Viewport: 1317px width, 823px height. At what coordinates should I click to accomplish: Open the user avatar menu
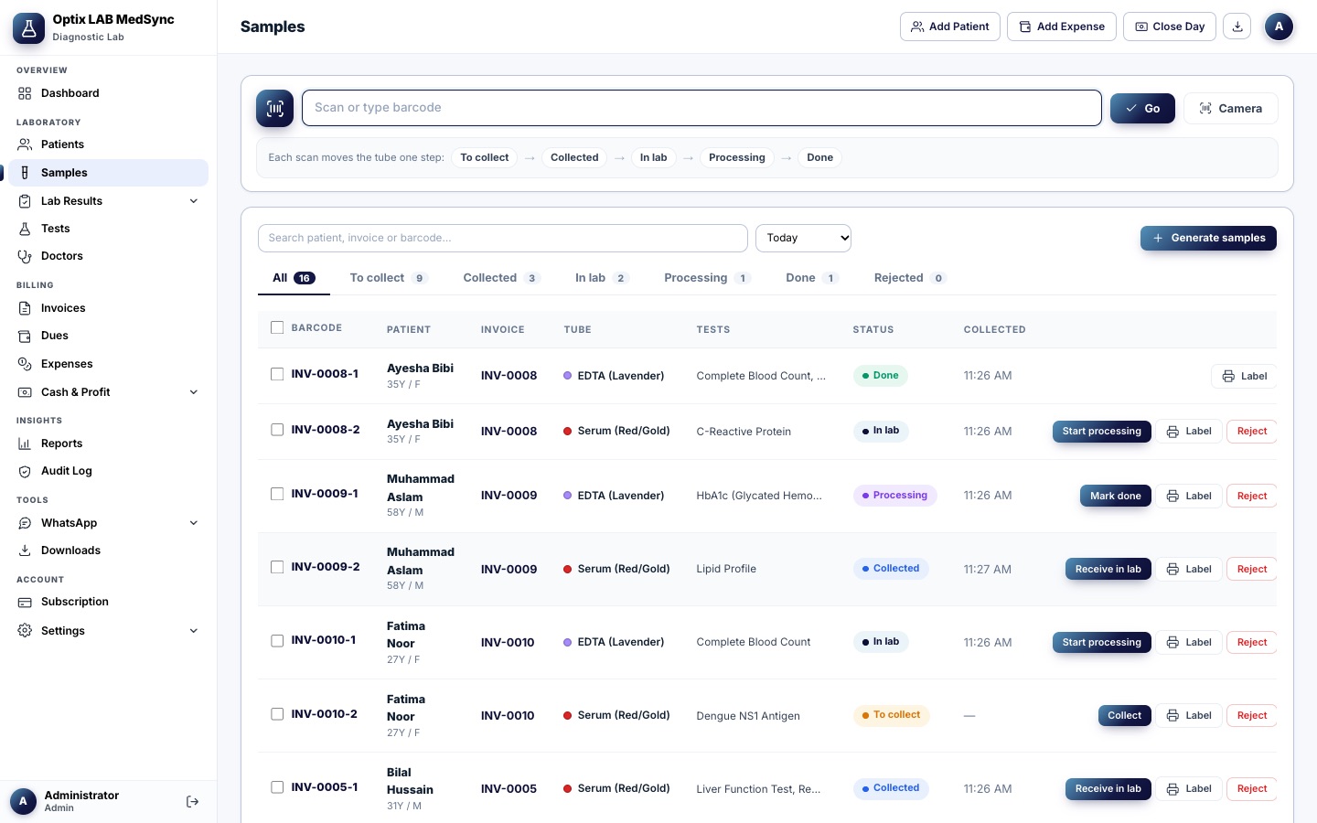pyautogui.click(x=1279, y=27)
